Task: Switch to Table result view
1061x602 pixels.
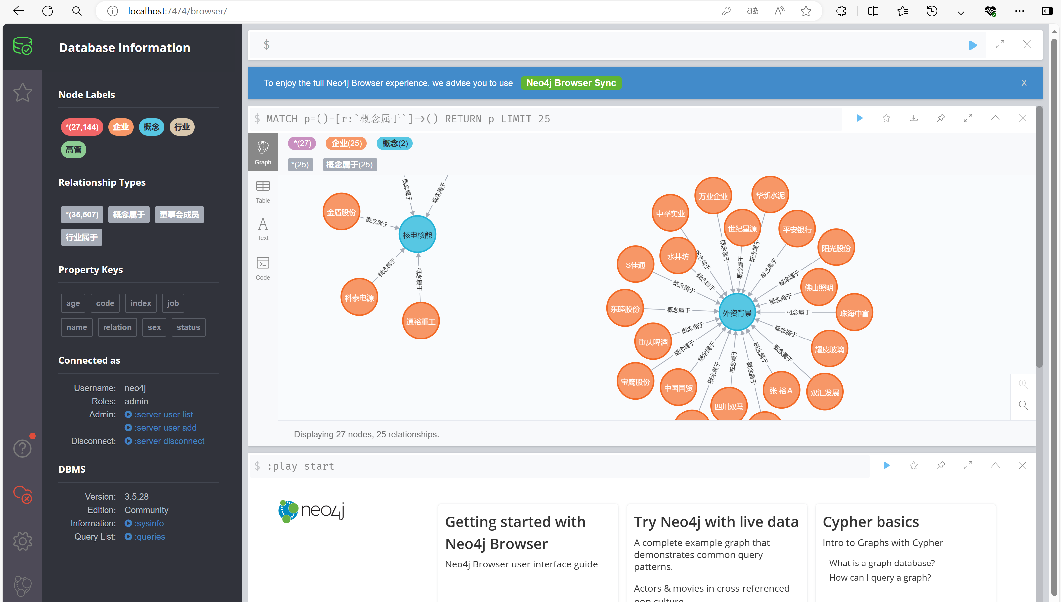Action: [263, 191]
